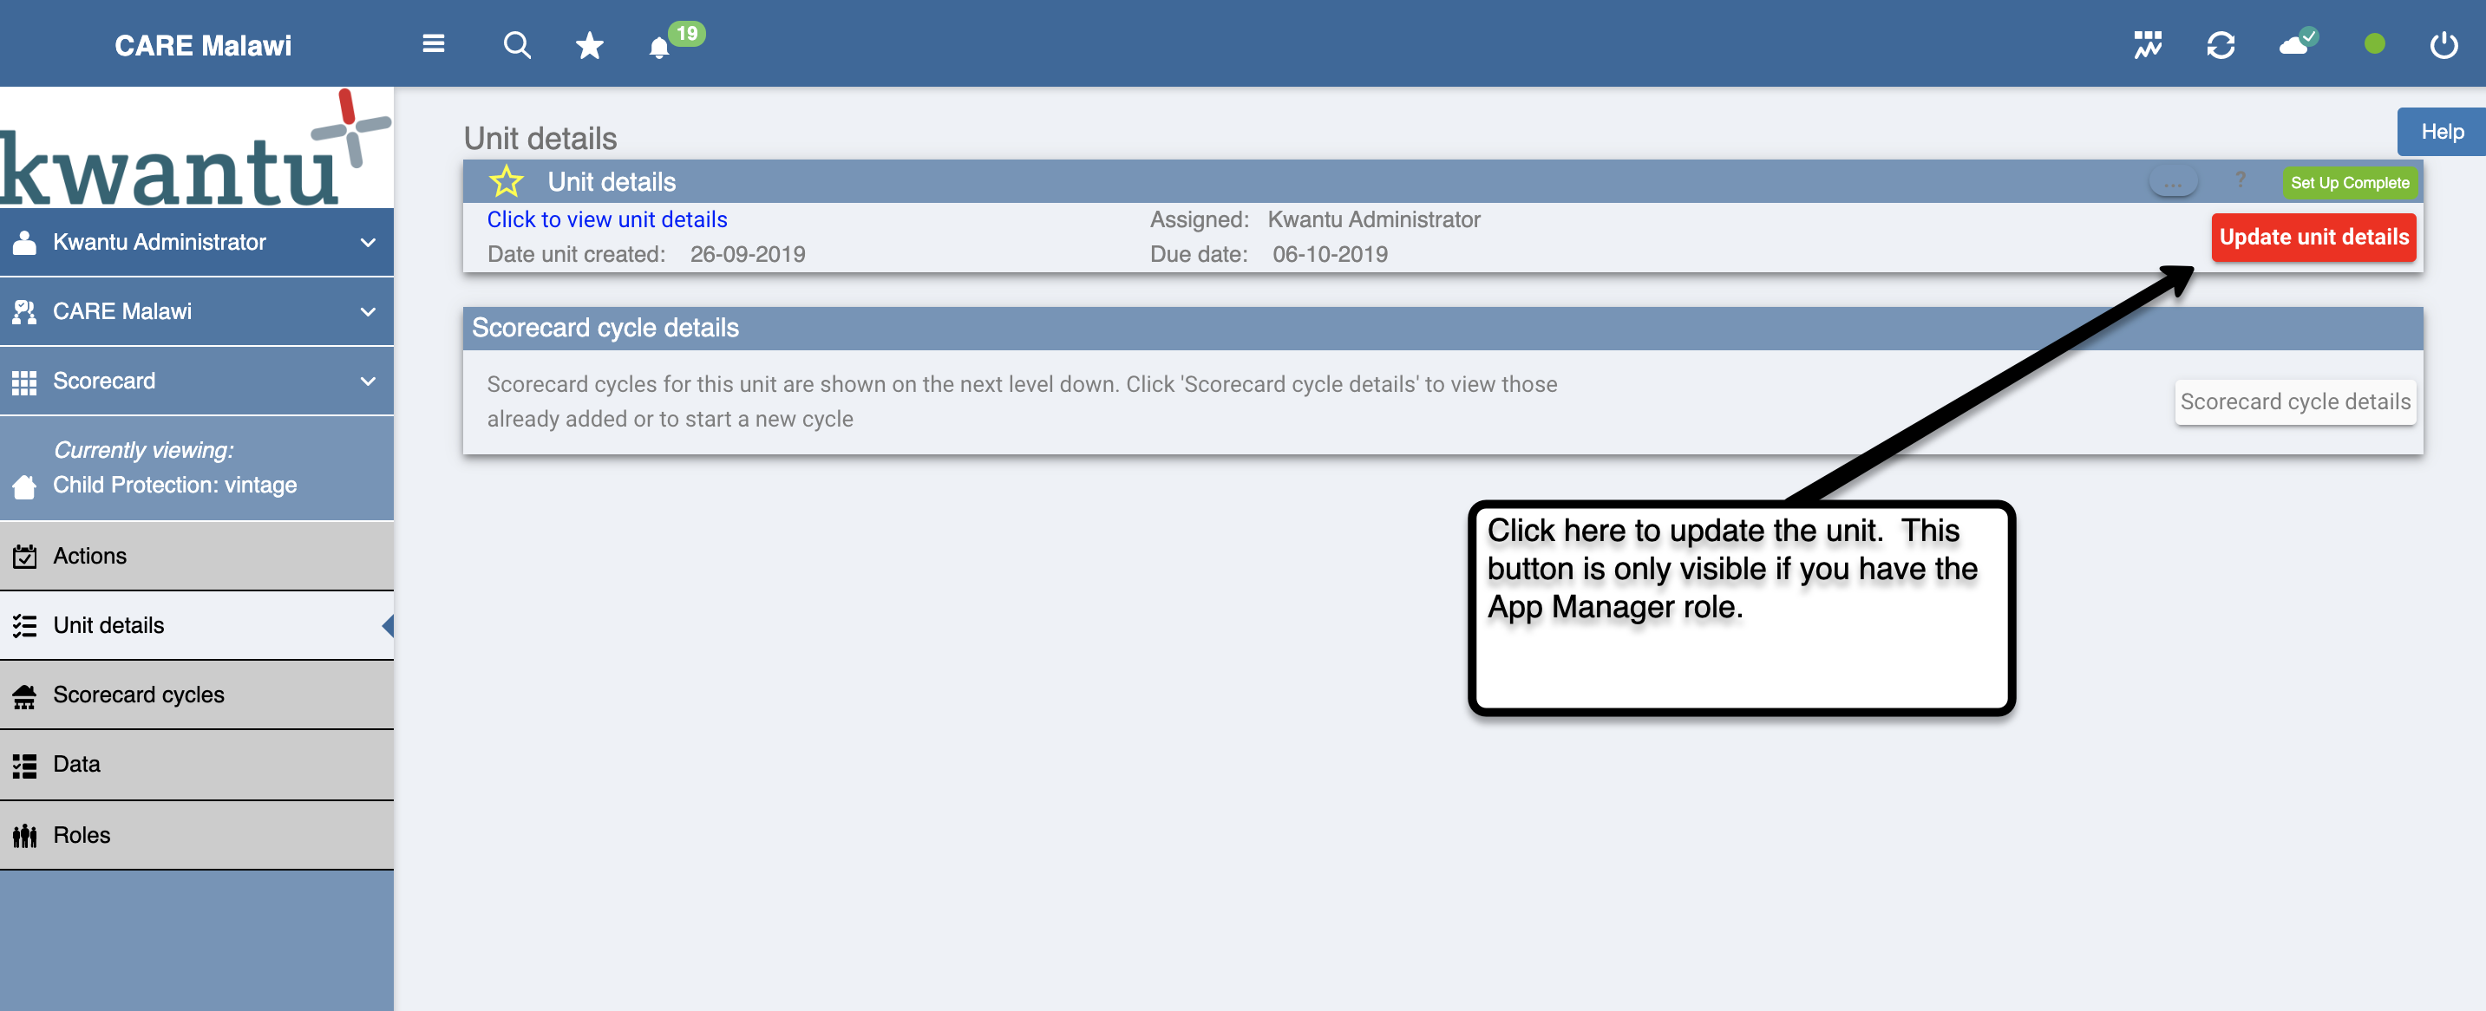
Task: Click 'Click to view unit details' link
Action: coord(607,220)
